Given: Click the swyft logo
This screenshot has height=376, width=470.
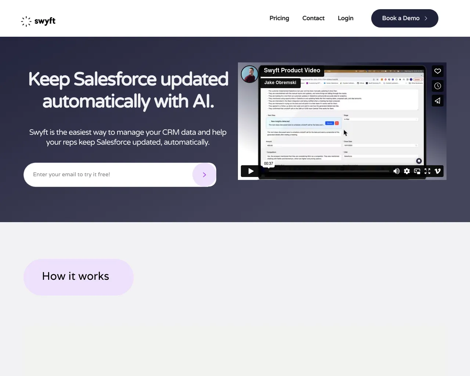Looking at the screenshot, I should [38, 21].
